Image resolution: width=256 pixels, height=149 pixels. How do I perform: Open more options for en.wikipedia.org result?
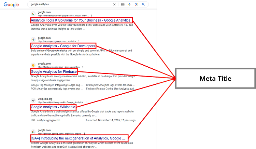(x=86, y=102)
